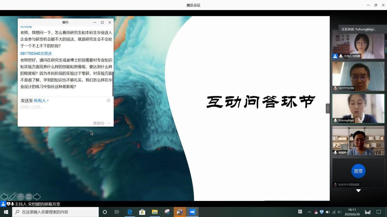Collapse the participant video sidebar

point(328,108)
